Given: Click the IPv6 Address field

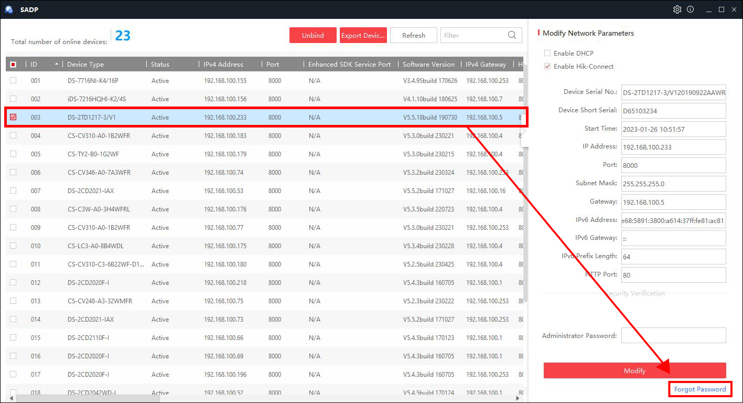Looking at the screenshot, I should click(x=673, y=220).
